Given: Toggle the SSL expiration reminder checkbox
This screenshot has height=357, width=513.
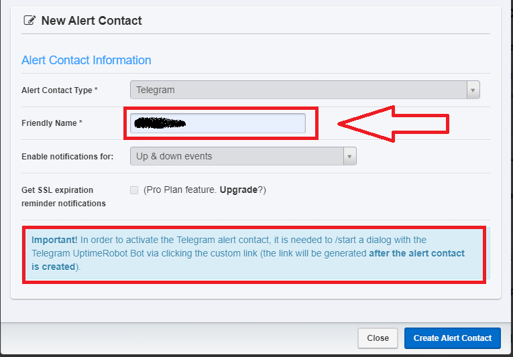Looking at the screenshot, I should (135, 190).
